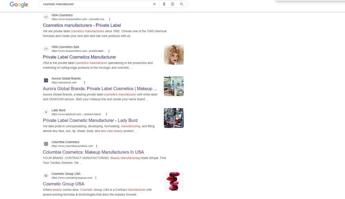The image size is (345, 199).
Task: Open the three-dot menu for Columbia Cosmetics result
Action: [x=96, y=146]
